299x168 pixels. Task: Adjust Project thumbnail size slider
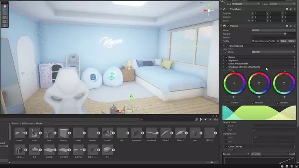tap(212, 162)
